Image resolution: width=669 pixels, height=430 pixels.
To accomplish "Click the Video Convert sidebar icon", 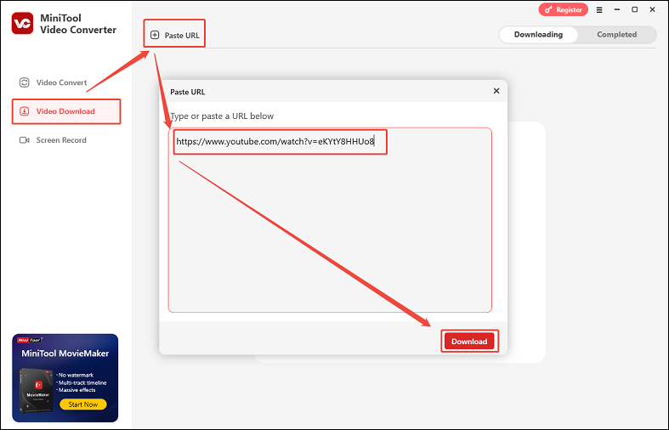I will coord(25,82).
